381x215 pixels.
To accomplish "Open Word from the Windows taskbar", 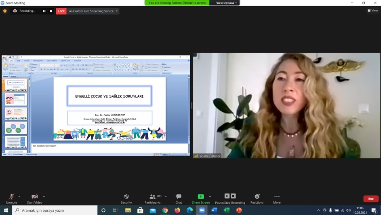I will click(x=214, y=211).
